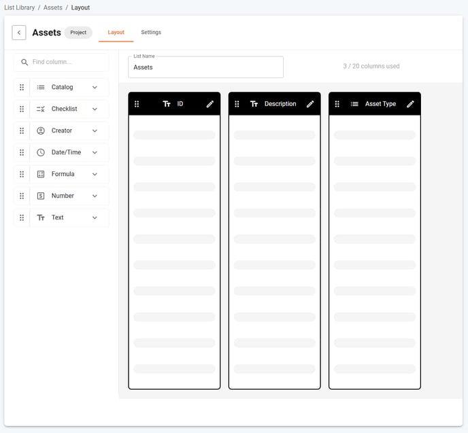The image size is (468, 433).
Task: Click the back arrow button beside Assets
Action: 19,33
